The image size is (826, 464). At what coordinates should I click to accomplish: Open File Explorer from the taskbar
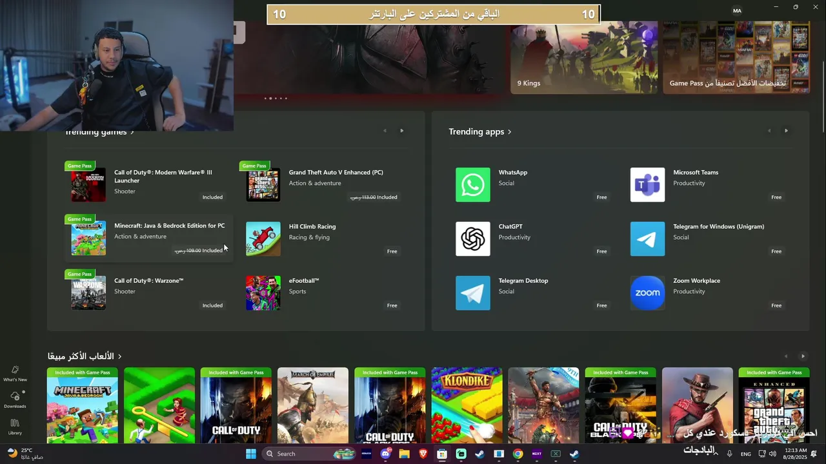[x=404, y=454]
